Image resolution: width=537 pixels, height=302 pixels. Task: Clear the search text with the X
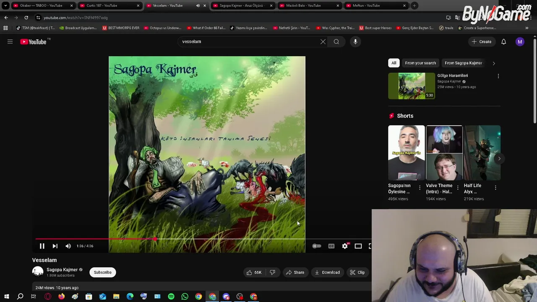click(x=323, y=42)
